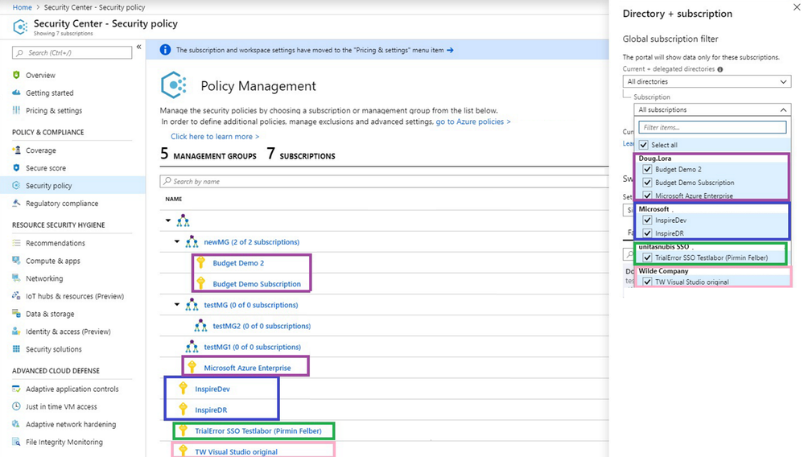Click the Search by name field
The width and height of the screenshot is (804, 457).
pyautogui.click(x=385, y=181)
